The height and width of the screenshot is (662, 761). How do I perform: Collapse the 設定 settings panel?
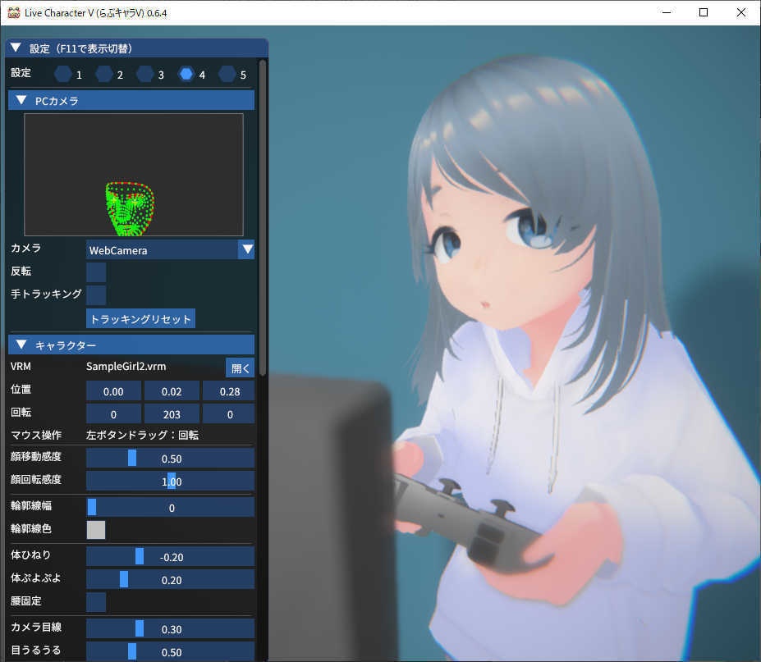[15, 48]
